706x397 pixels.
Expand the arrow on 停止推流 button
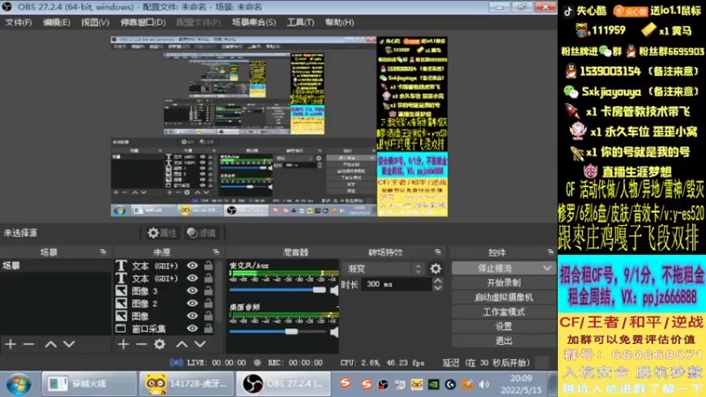coord(547,268)
